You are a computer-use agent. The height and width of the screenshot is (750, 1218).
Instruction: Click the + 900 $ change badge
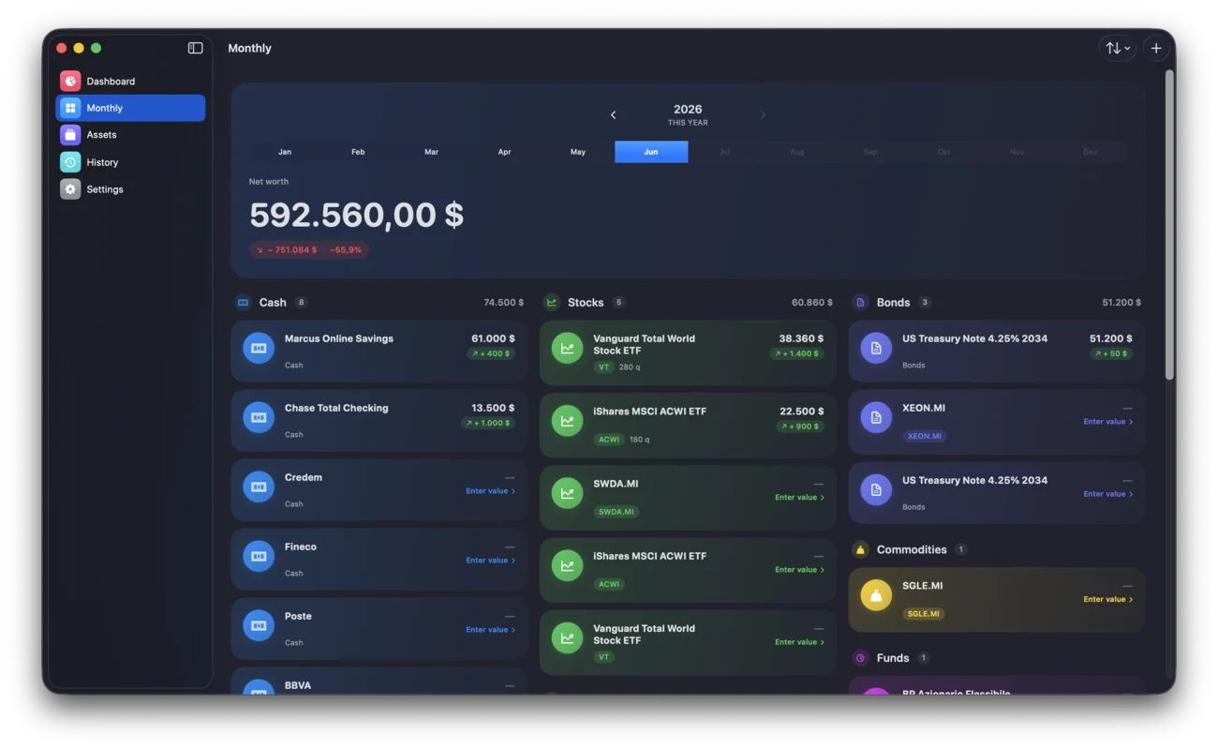(799, 426)
